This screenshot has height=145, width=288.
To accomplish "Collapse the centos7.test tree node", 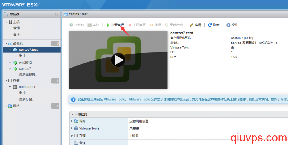I will pos(10,50).
